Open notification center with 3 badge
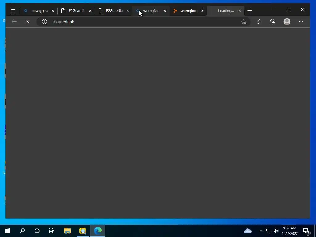Image resolution: width=316 pixels, height=237 pixels. point(307,231)
